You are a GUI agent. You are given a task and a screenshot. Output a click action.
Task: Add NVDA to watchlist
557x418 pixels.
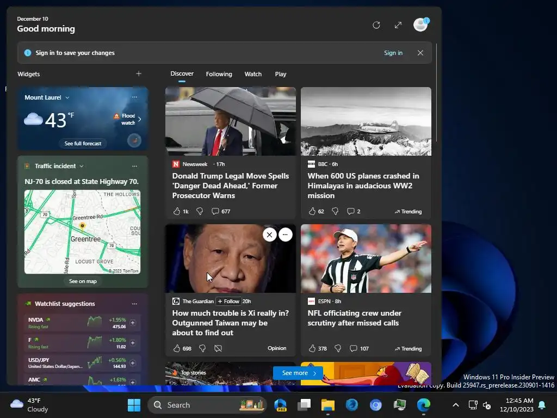tap(133, 323)
